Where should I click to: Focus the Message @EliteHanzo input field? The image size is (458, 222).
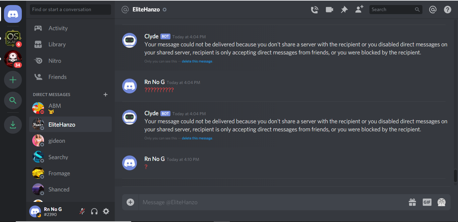pos(272,202)
